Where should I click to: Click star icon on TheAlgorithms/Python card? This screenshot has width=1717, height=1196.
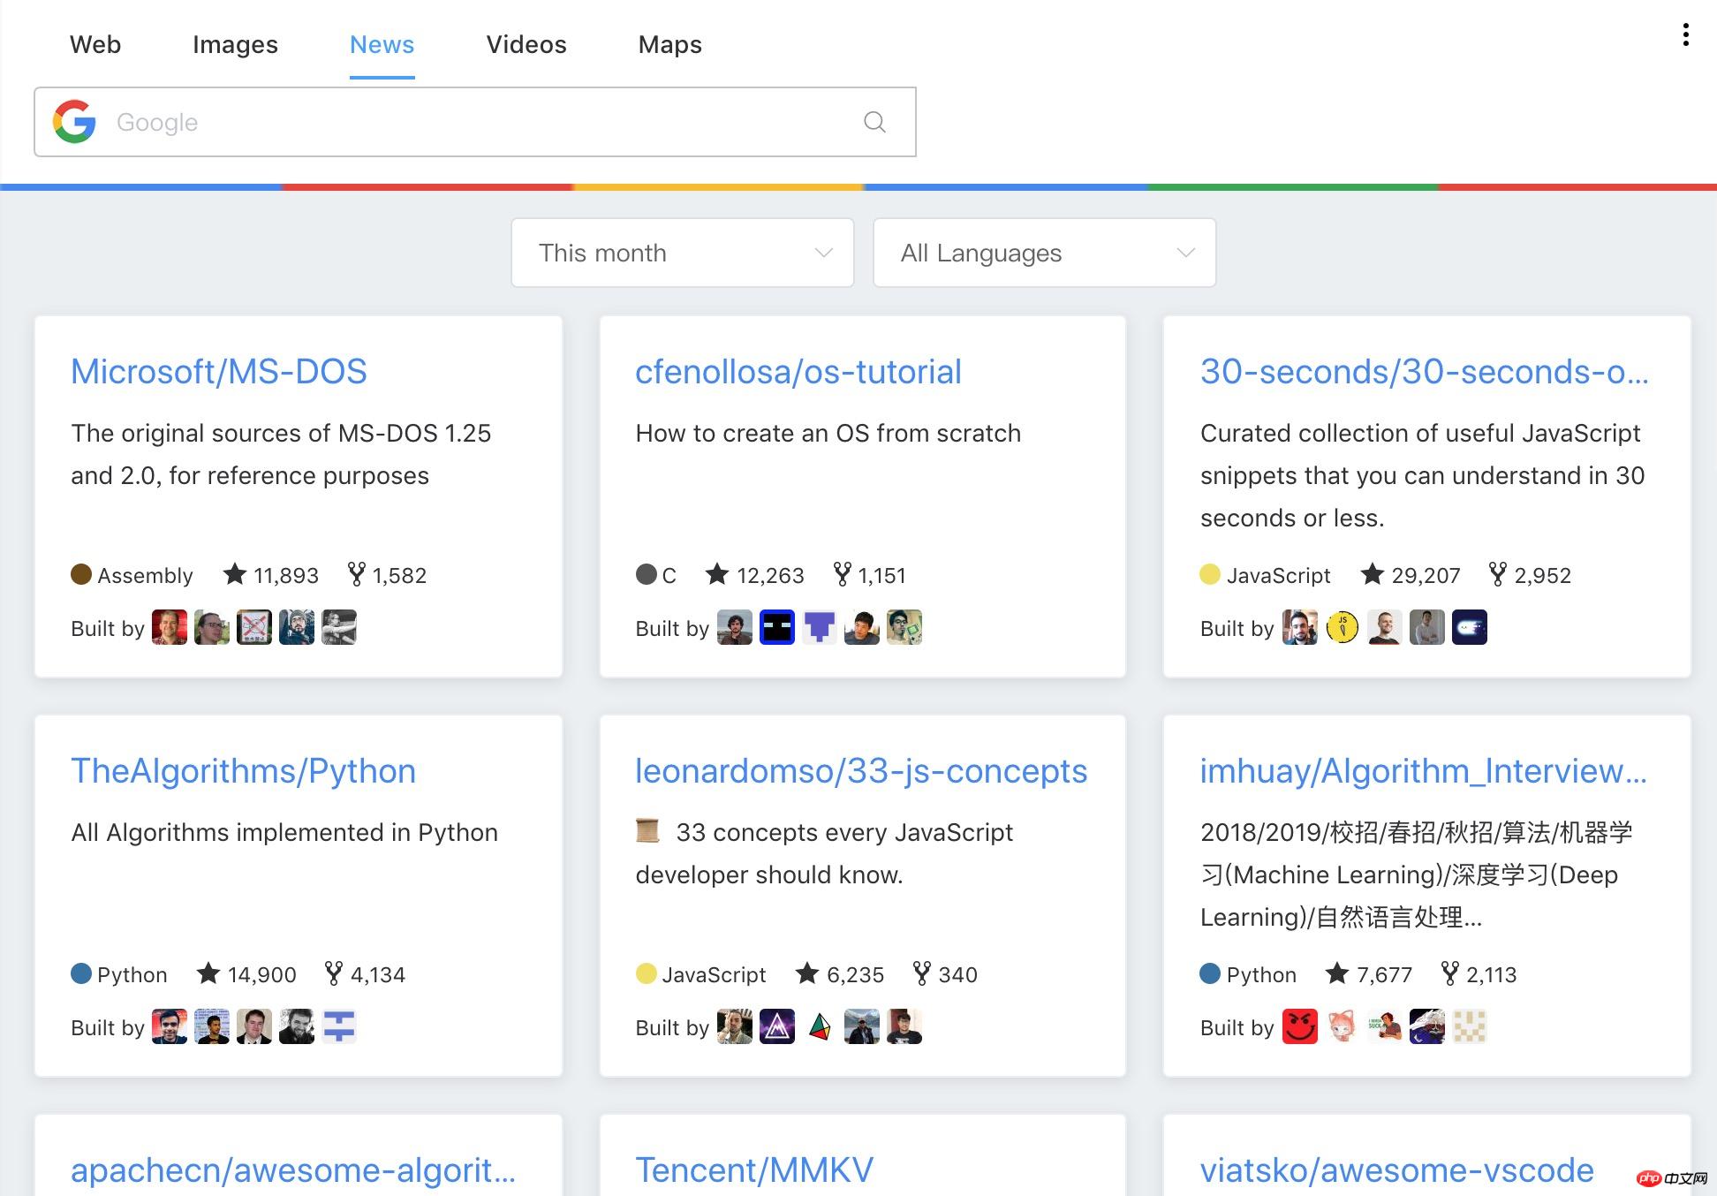click(x=208, y=974)
